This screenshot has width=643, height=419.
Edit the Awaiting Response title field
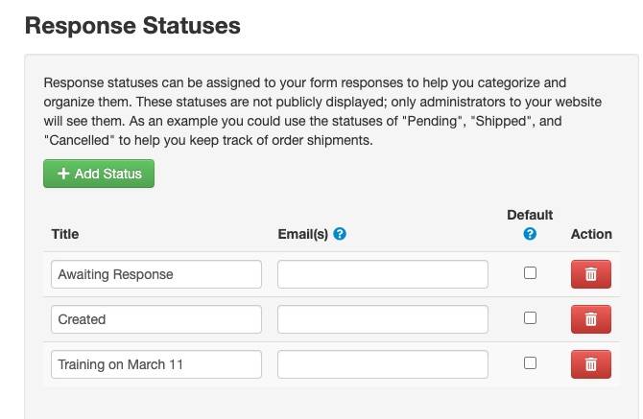pyautogui.click(x=156, y=274)
